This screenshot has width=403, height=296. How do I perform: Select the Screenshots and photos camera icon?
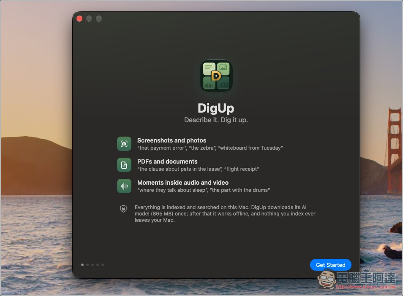pyautogui.click(x=124, y=144)
